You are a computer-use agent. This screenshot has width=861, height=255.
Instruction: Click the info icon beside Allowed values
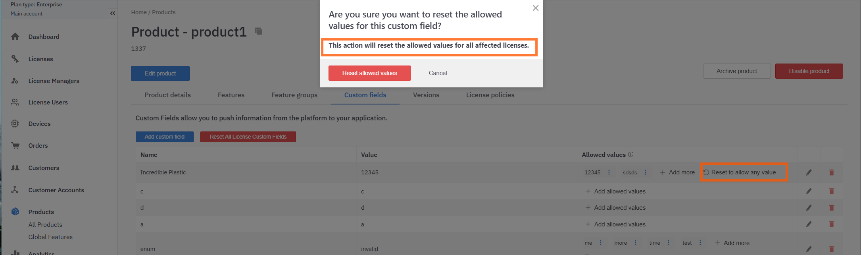(x=631, y=155)
